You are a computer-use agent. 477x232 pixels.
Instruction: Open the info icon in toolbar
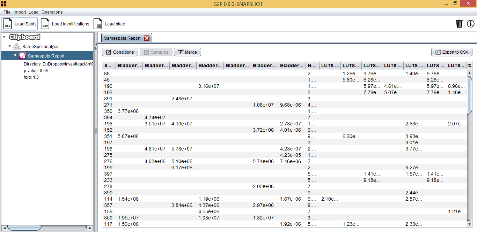[471, 24]
